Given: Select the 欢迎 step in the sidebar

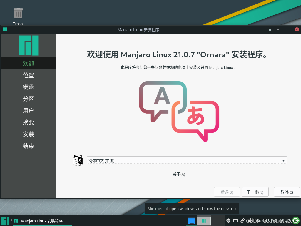Looking at the screenshot, I should tap(29, 63).
